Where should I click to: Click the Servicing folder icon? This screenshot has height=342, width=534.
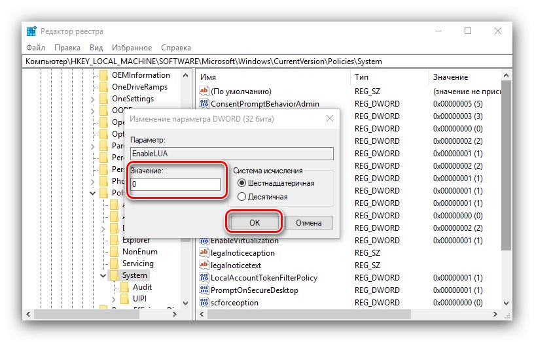(x=114, y=264)
